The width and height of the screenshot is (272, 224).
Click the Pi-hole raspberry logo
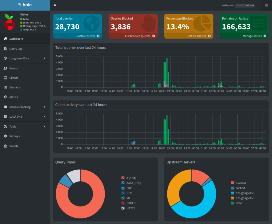tap(10, 22)
